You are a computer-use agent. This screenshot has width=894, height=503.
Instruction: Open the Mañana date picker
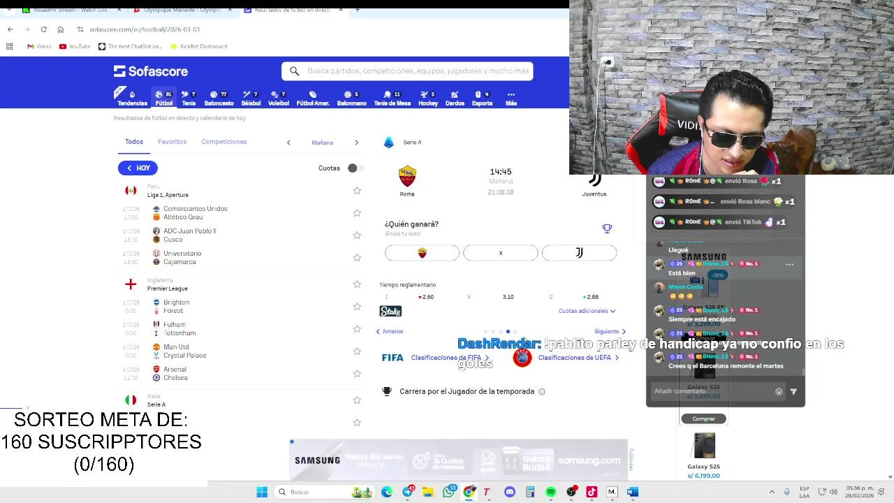tap(322, 143)
